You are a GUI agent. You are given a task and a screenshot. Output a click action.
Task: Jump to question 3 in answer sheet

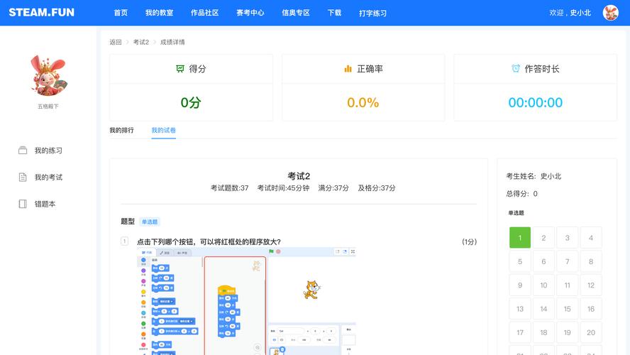coord(568,238)
